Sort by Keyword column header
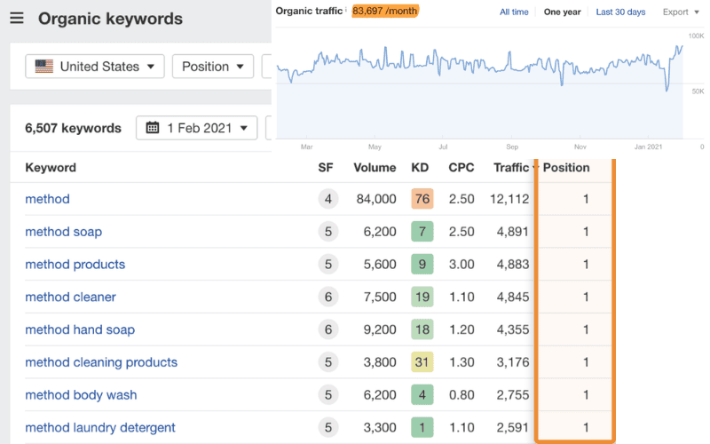The image size is (710, 444). pyautogui.click(x=51, y=168)
